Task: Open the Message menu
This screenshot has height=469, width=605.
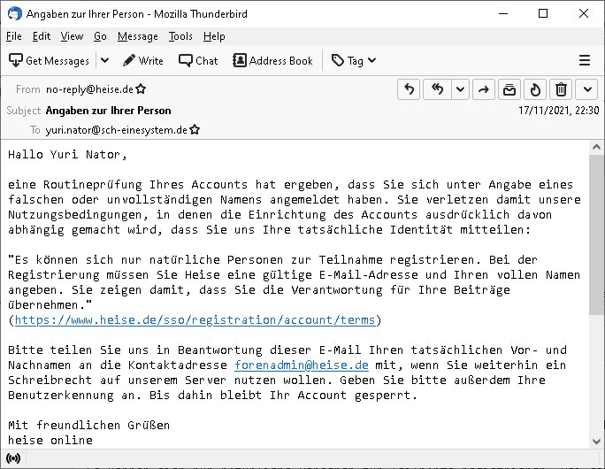Action: click(x=138, y=36)
